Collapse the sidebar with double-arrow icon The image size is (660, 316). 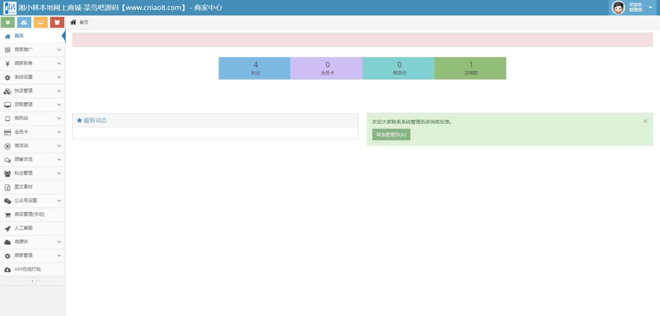click(x=33, y=281)
